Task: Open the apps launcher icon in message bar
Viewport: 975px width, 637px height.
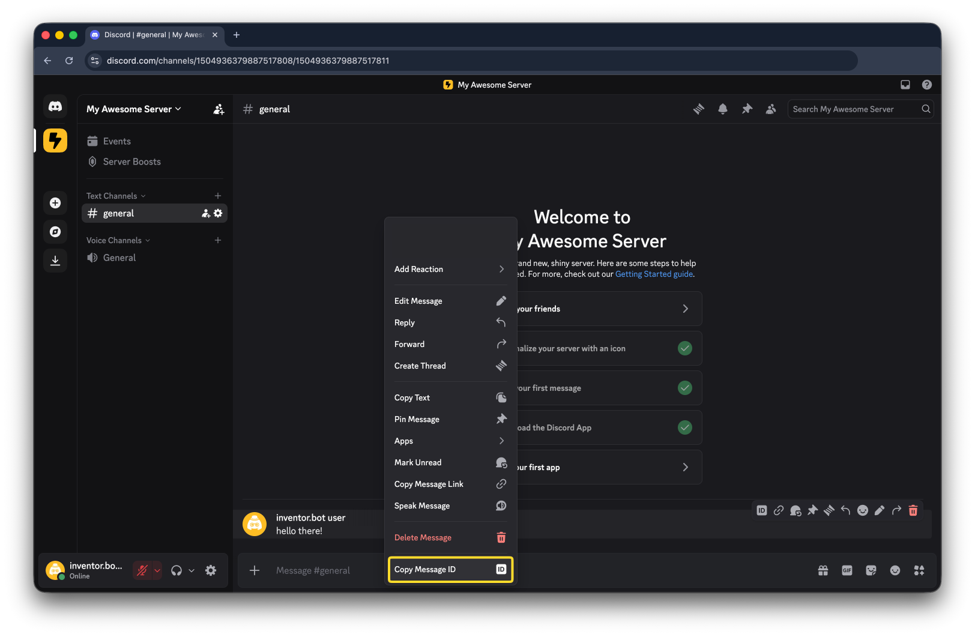Action: click(919, 570)
